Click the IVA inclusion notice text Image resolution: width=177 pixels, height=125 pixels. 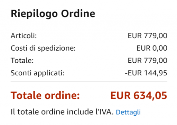(x=62, y=112)
